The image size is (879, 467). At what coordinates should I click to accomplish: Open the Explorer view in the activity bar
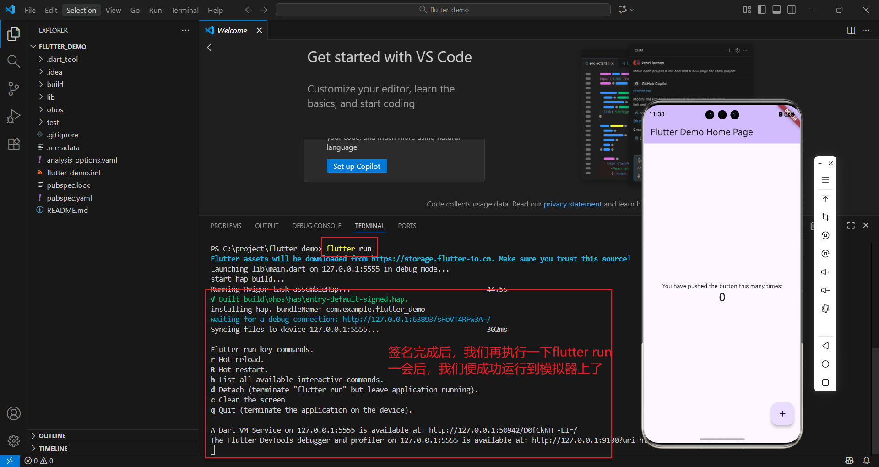point(14,34)
